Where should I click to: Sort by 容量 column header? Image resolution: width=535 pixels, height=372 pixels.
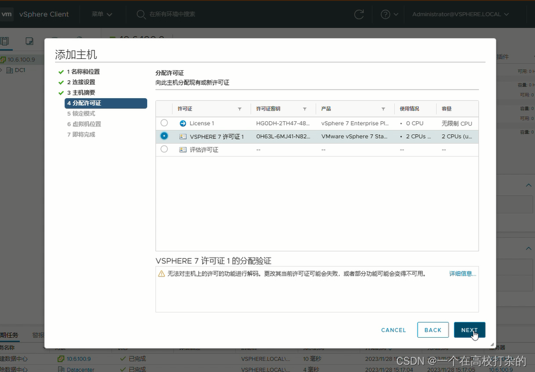click(447, 109)
